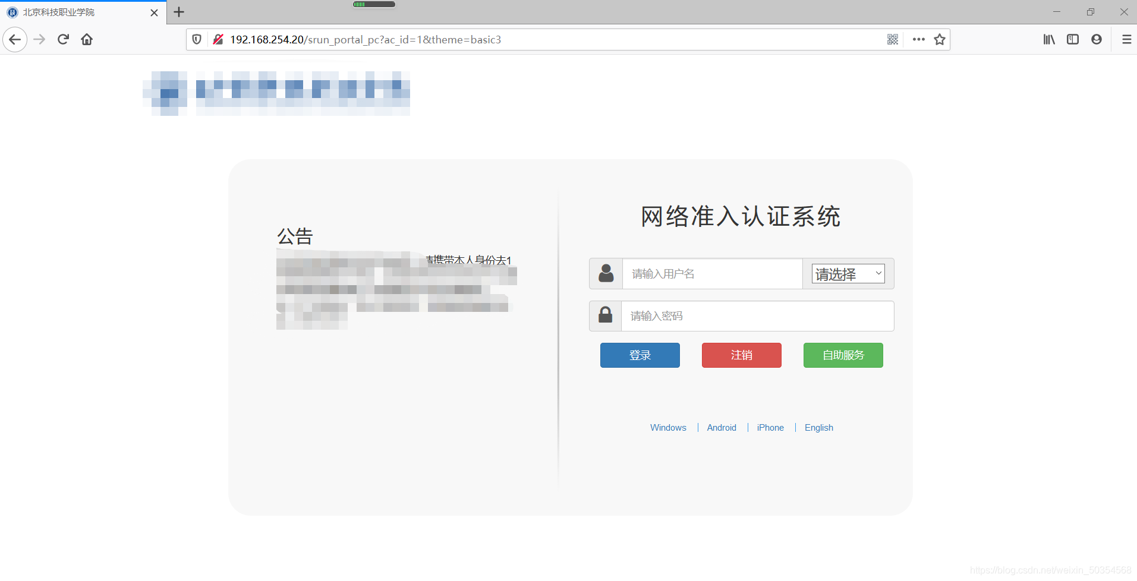
Task: Focus the 请输入用户名 username field
Action: coord(712,274)
